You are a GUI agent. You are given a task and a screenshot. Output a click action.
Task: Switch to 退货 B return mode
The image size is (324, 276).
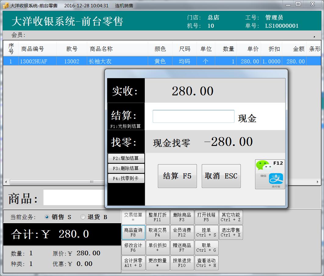(x=83, y=217)
